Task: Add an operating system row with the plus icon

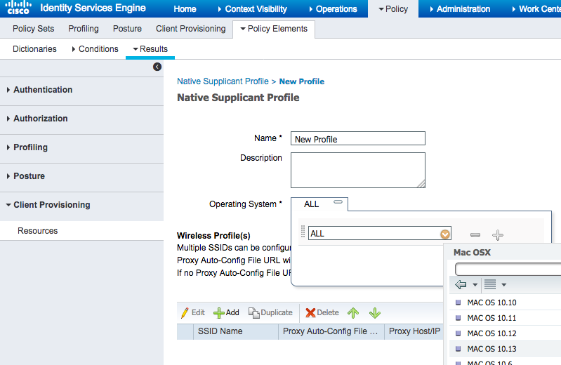Action: point(498,235)
